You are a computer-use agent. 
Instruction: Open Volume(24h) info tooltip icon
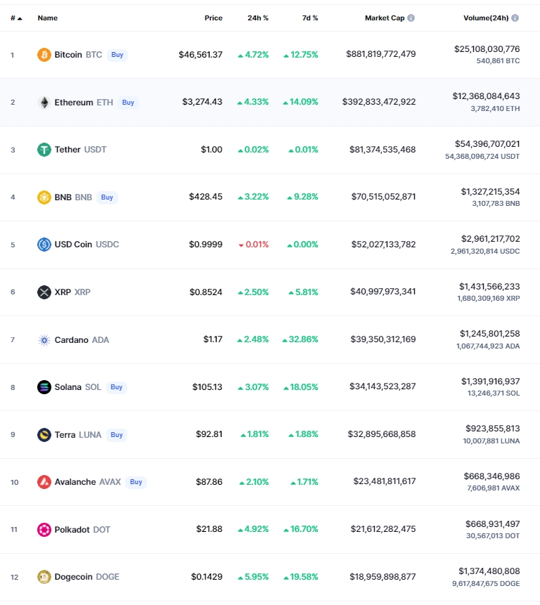tap(515, 18)
